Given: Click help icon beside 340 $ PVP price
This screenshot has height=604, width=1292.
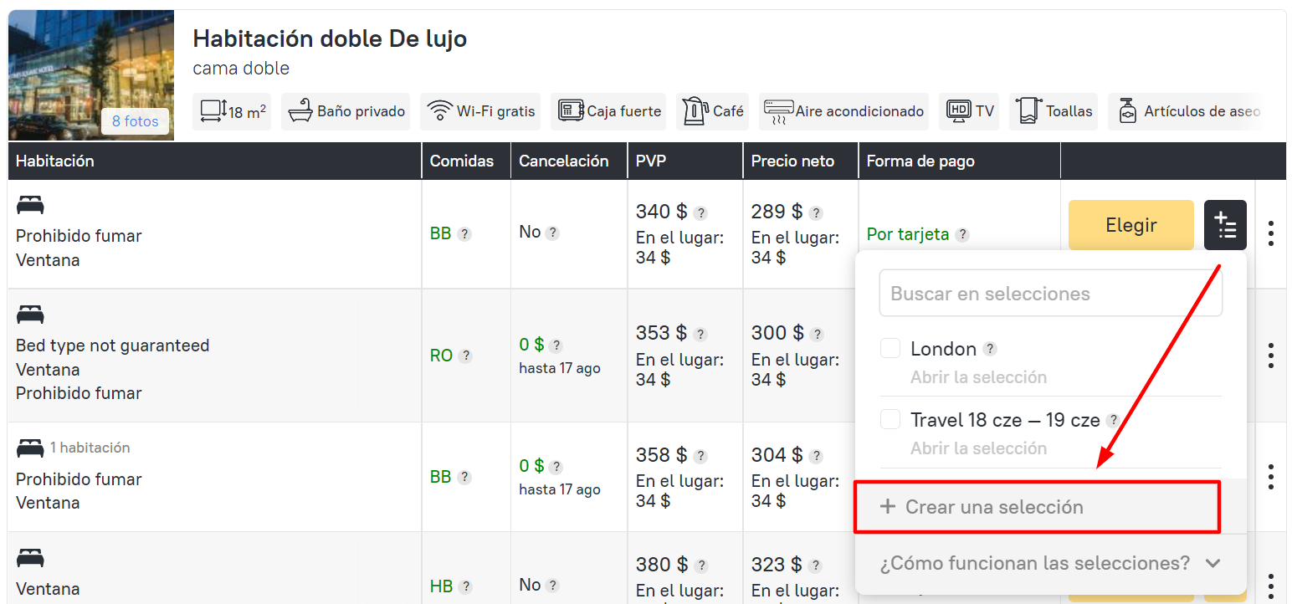Looking at the screenshot, I should click(x=700, y=213).
